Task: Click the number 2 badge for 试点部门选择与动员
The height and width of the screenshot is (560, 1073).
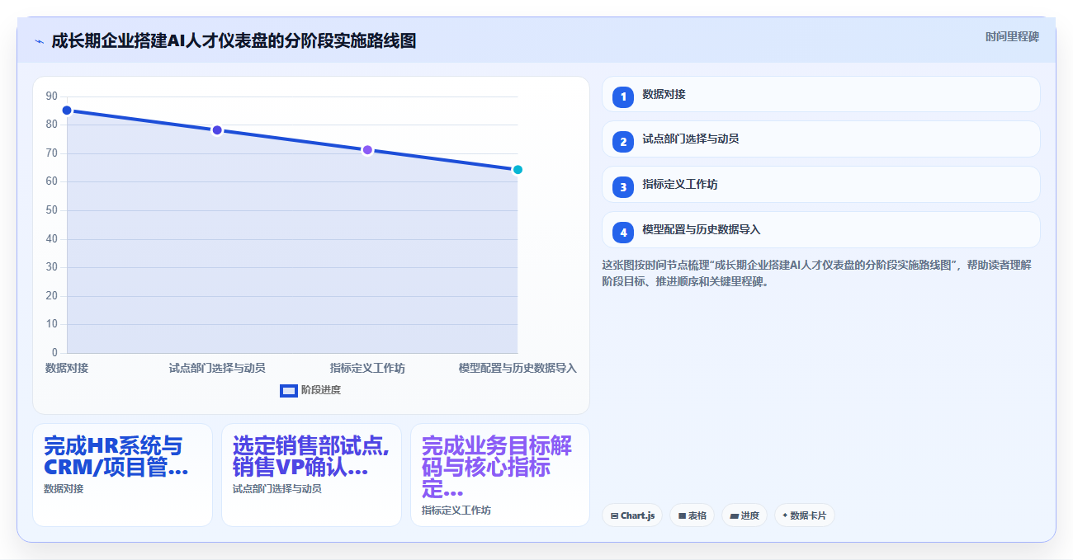Action: (x=623, y=142)
